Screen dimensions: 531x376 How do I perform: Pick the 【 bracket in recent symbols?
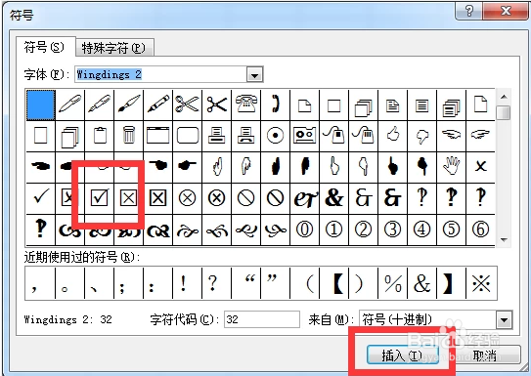(334, 283)
